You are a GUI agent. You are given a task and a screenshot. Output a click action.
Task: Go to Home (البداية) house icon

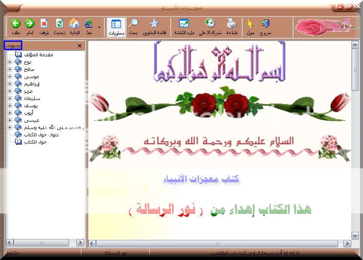75,24
